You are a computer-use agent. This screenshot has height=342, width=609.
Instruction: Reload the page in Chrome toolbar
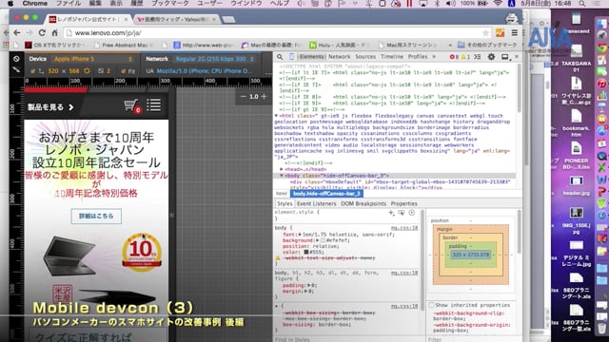point(42,33)
